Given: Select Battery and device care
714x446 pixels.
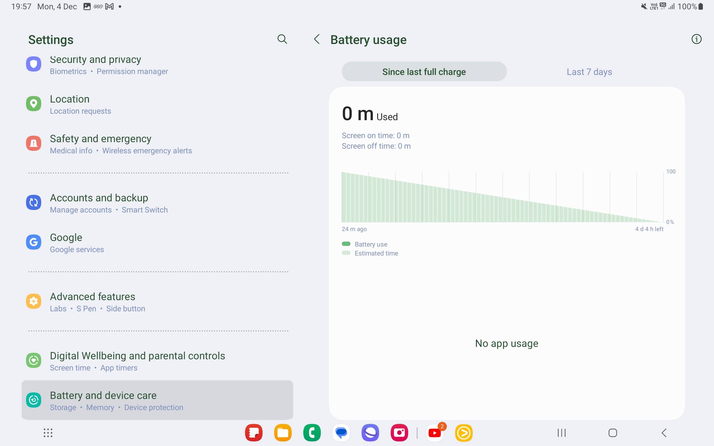Looking at the screenshot, I should [x=157, y=400].
